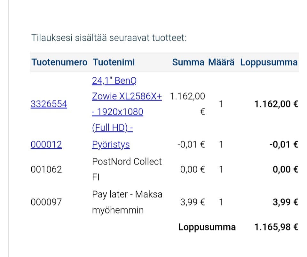Click the Tuotenimi column header
307x257 pixels.
[x=114, y=62]
